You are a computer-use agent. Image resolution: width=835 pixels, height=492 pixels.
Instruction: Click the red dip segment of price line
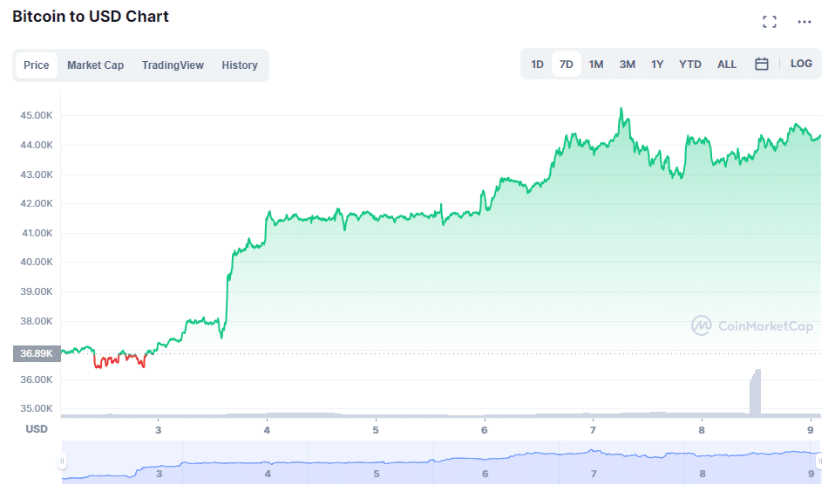119,361
